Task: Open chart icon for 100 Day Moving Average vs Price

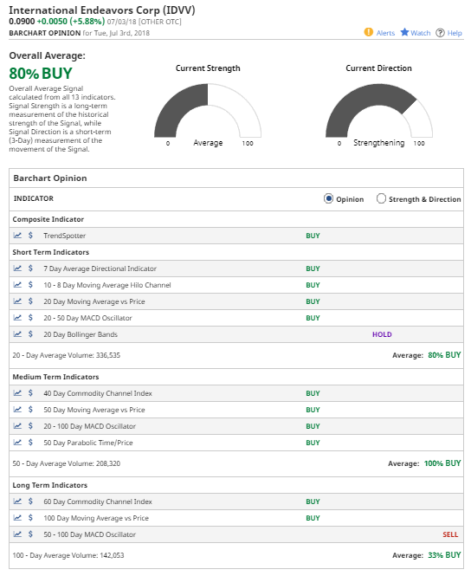Action: 17,518
